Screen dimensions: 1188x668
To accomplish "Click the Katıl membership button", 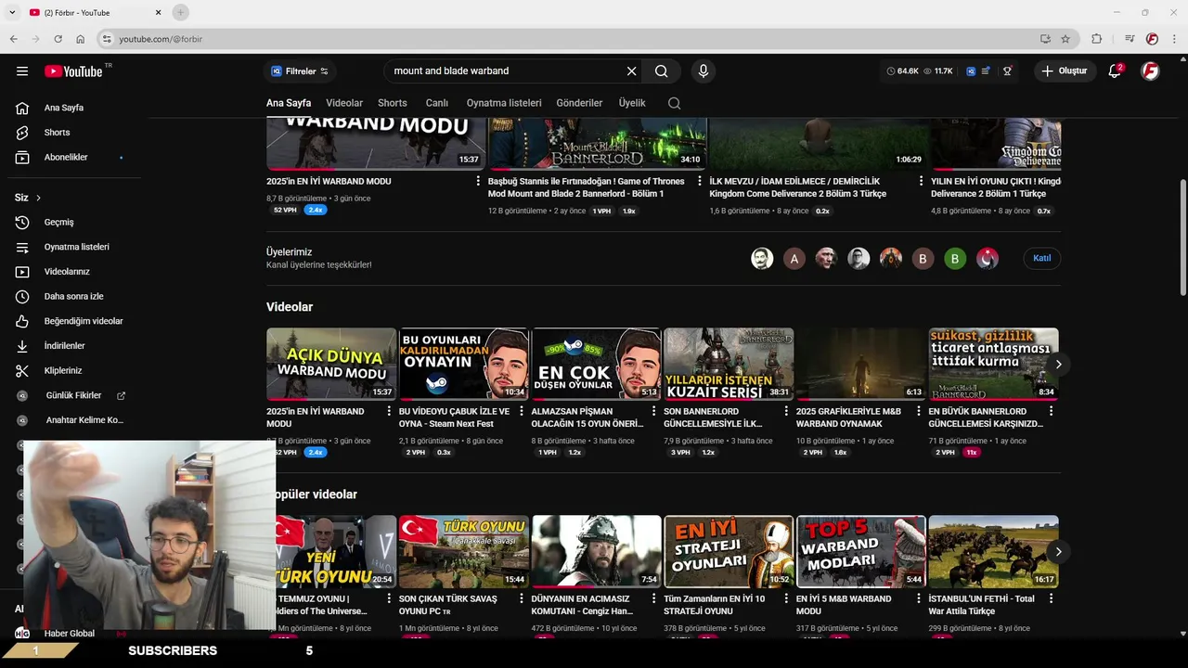I will pos(1041,258).
